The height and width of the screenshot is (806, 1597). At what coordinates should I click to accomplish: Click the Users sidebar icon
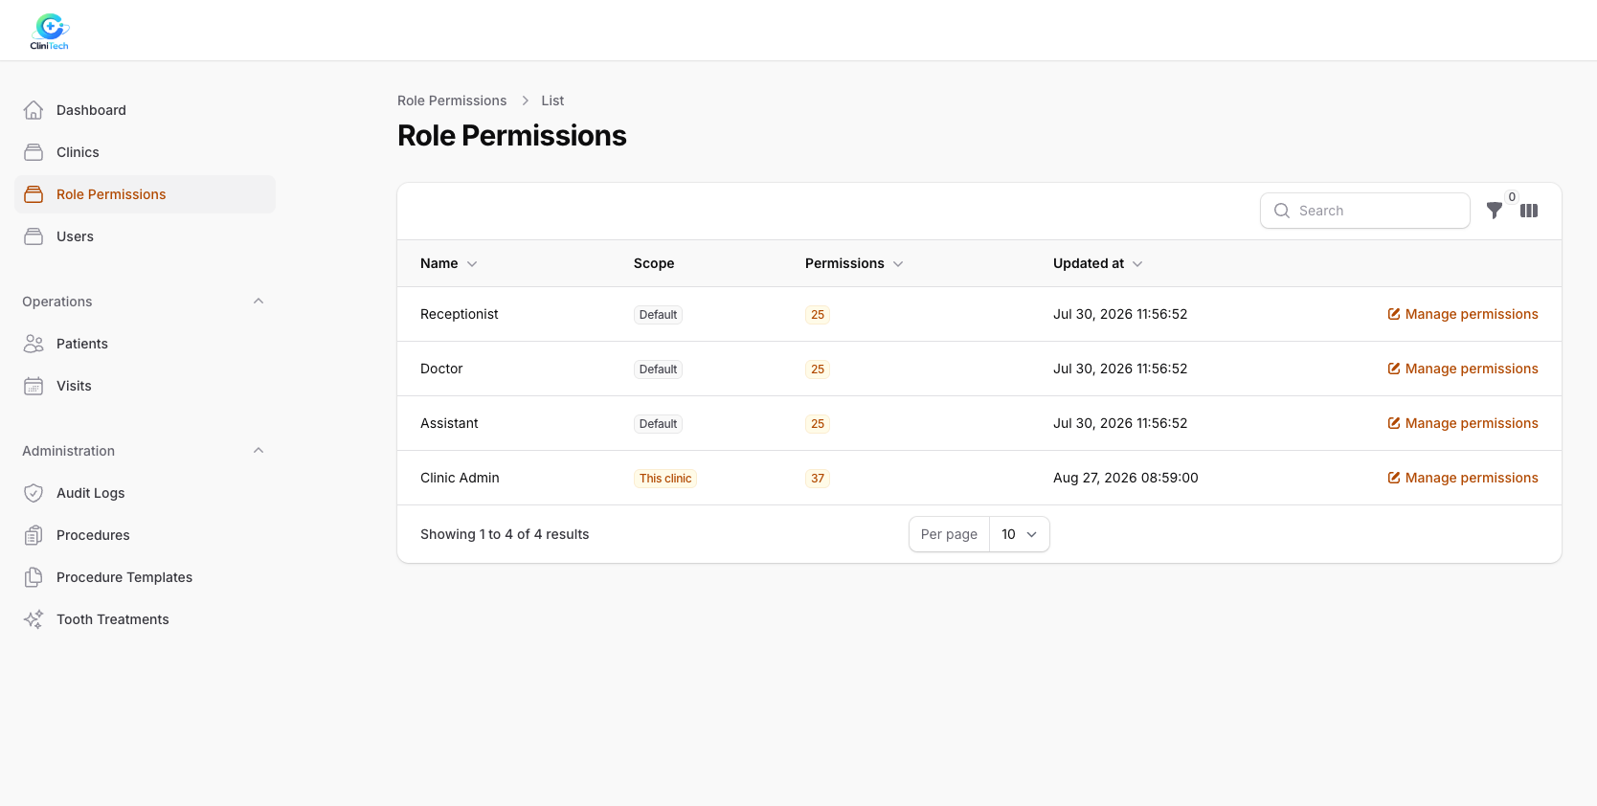point(34,236)
